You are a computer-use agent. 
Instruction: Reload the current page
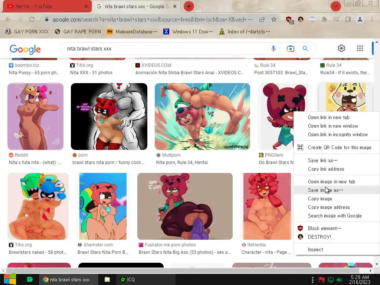(32, 19)
